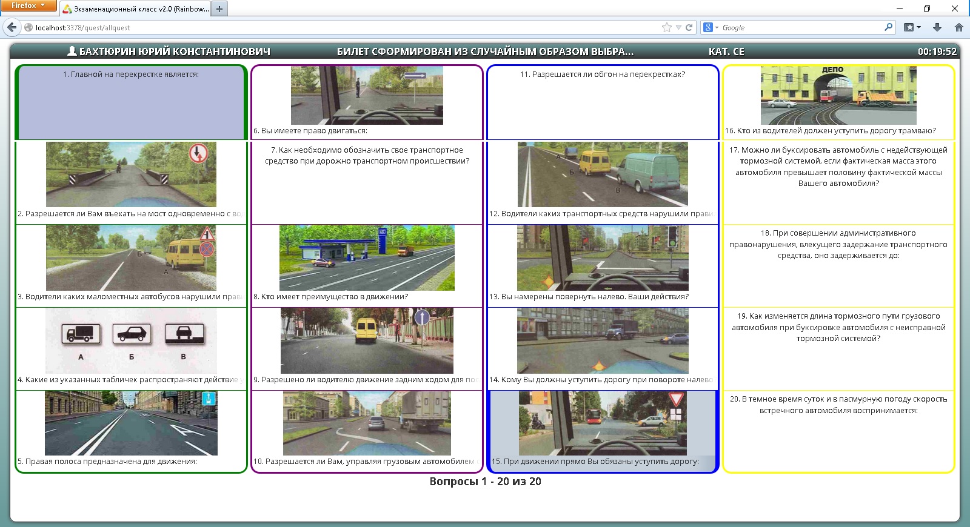Minimize the Firefox window
This screenshot has height=527, width=970.
(900, 8)
